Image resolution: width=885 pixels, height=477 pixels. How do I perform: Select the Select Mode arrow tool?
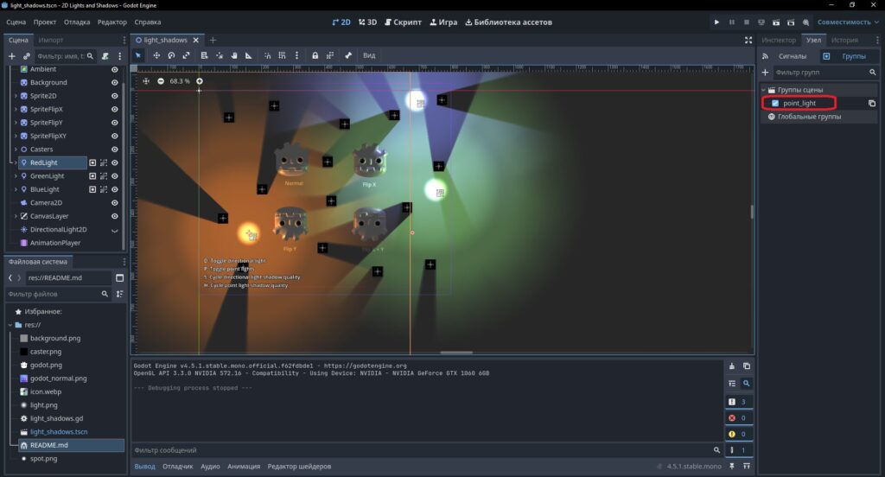[138, 55]
